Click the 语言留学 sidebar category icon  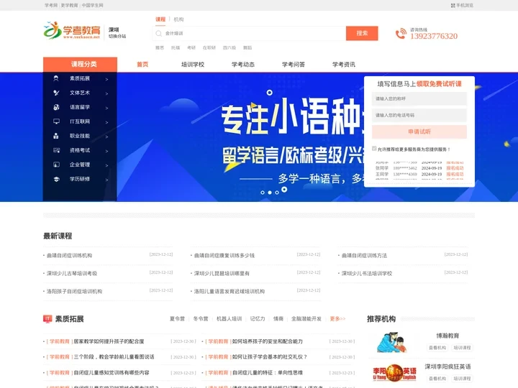[56, 107]
